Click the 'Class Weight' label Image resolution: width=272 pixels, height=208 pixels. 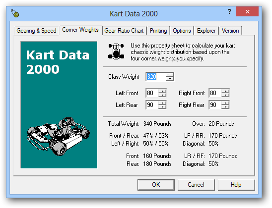(124, 77)
